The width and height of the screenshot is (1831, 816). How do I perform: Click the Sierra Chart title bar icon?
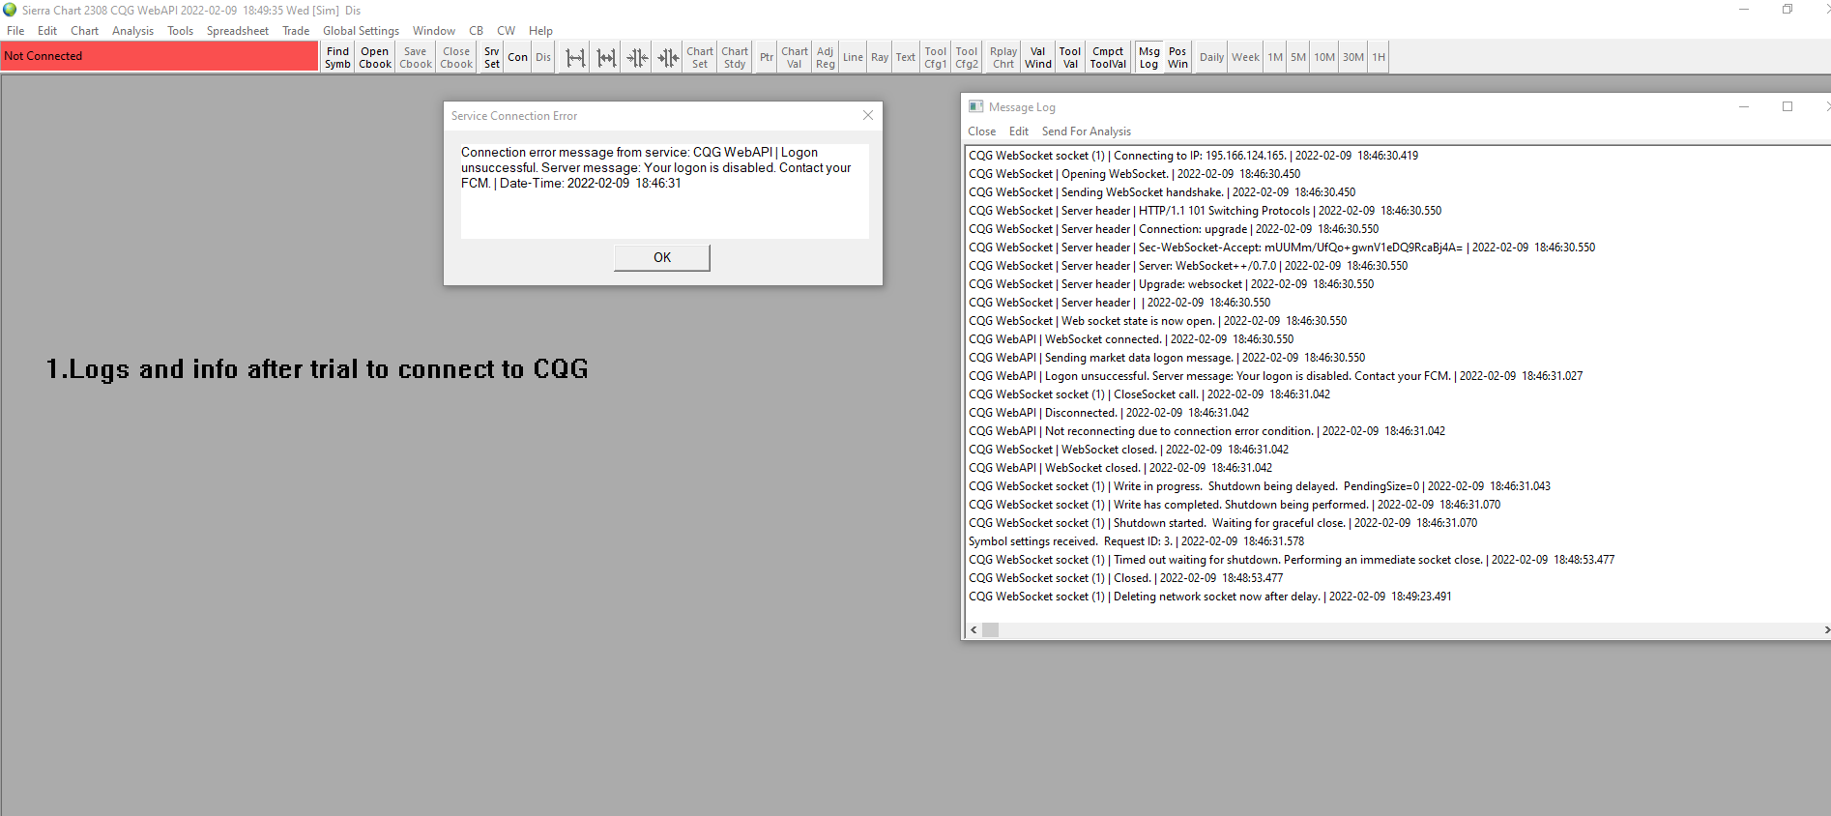pos(10,10)
